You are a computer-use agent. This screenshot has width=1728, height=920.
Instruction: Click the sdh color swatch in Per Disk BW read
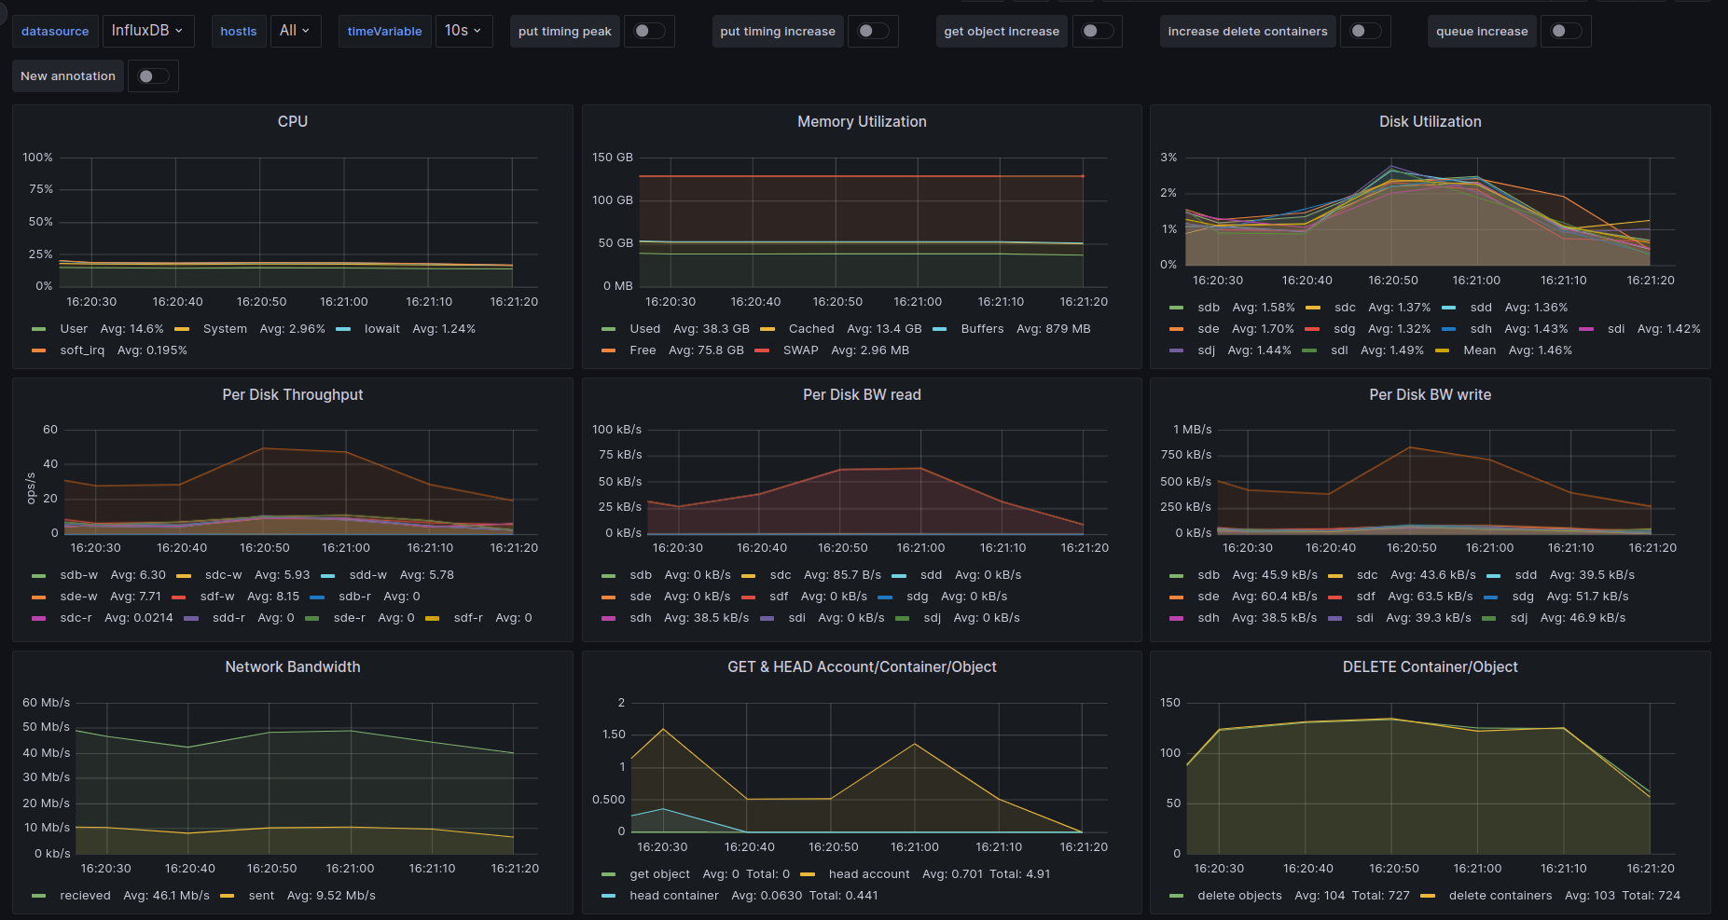pyautogui.click(x=608, y=618)
